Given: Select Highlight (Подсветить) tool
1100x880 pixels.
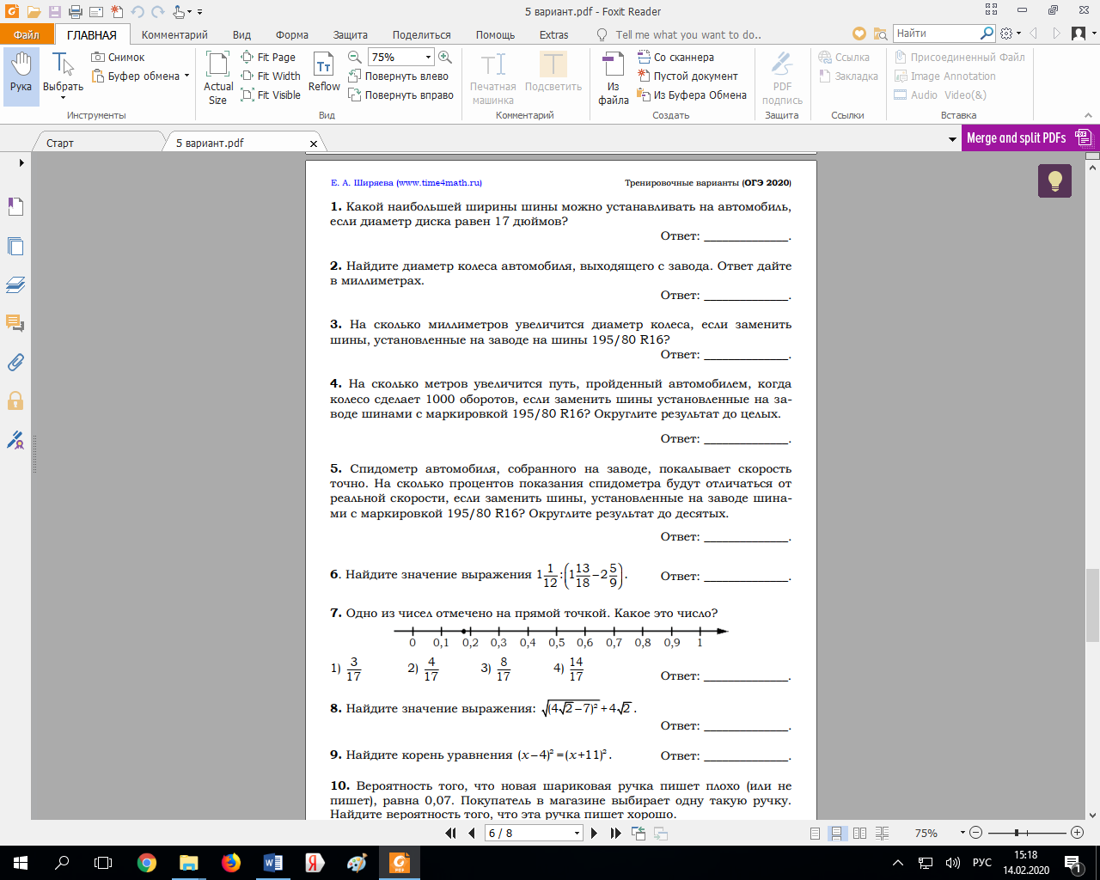Looking at the screenshot, I should coord(553,73).
